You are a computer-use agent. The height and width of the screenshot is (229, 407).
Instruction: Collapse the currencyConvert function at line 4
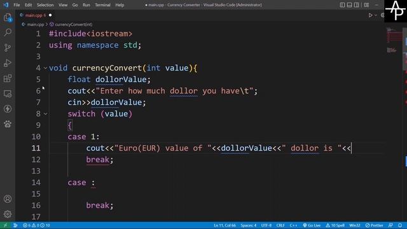[45, 68]
